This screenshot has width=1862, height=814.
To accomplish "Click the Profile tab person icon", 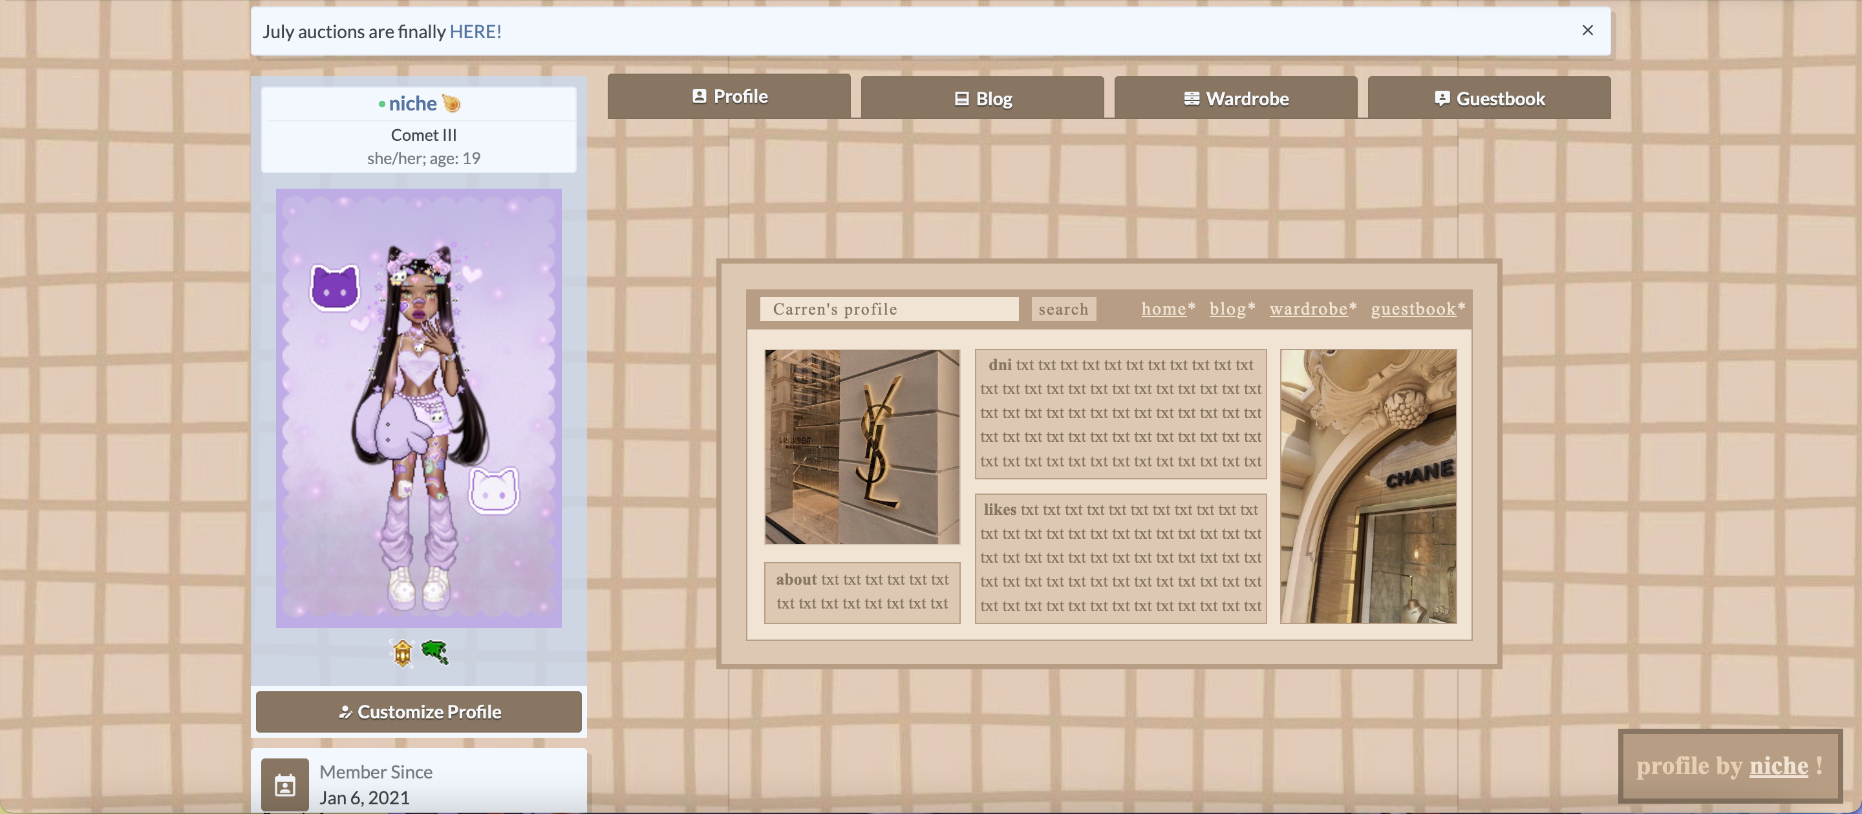I will [x=699, y=96].
